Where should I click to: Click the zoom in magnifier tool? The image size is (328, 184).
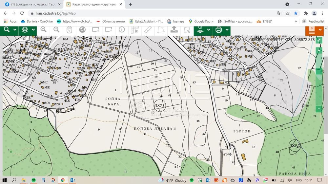coord(44,30)
